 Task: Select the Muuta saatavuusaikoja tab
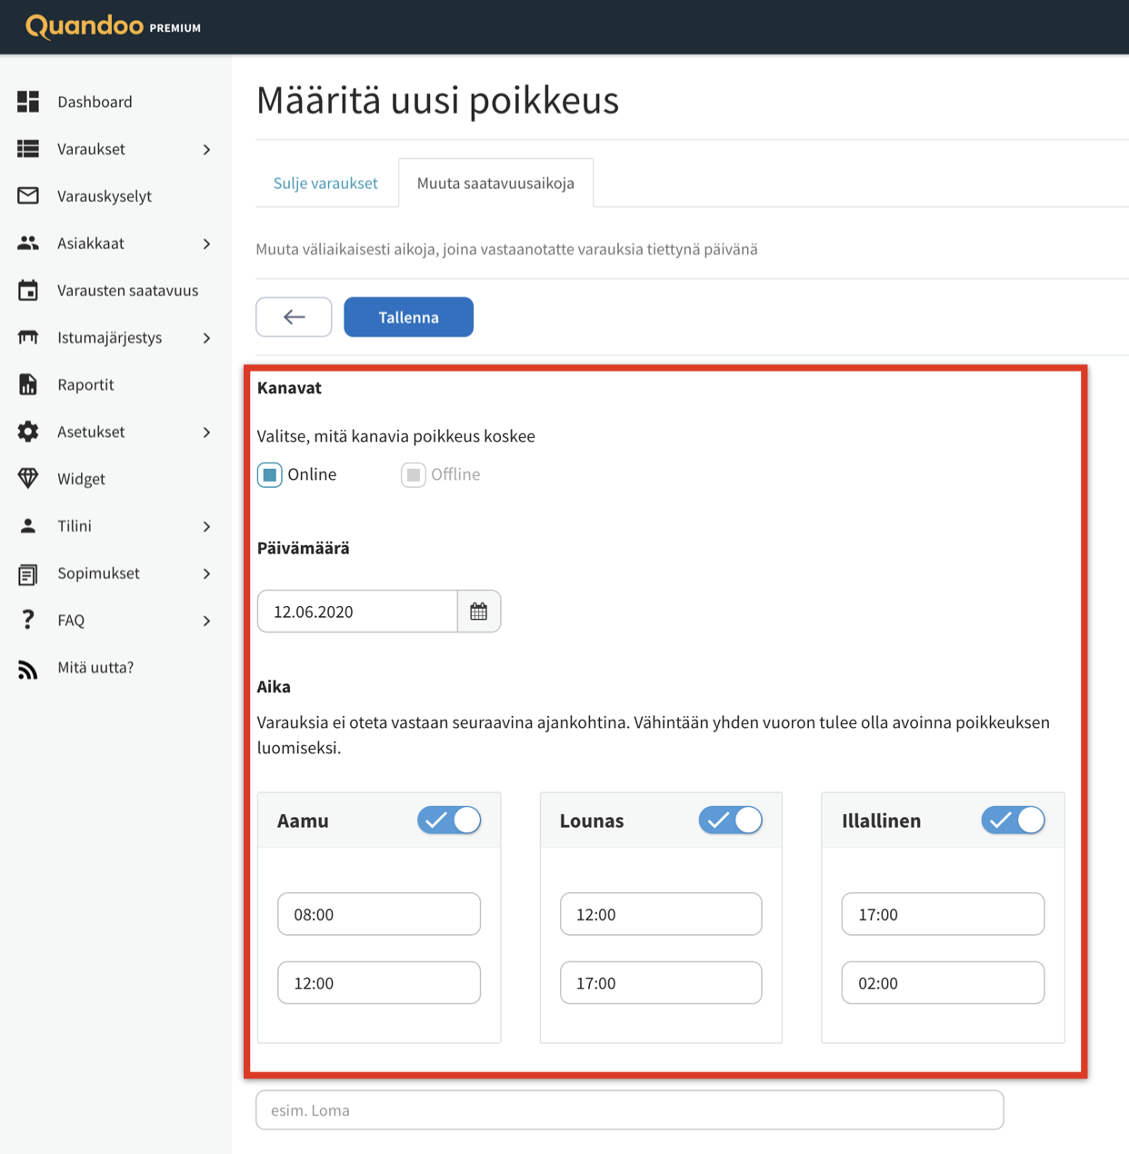pos(495,183)
